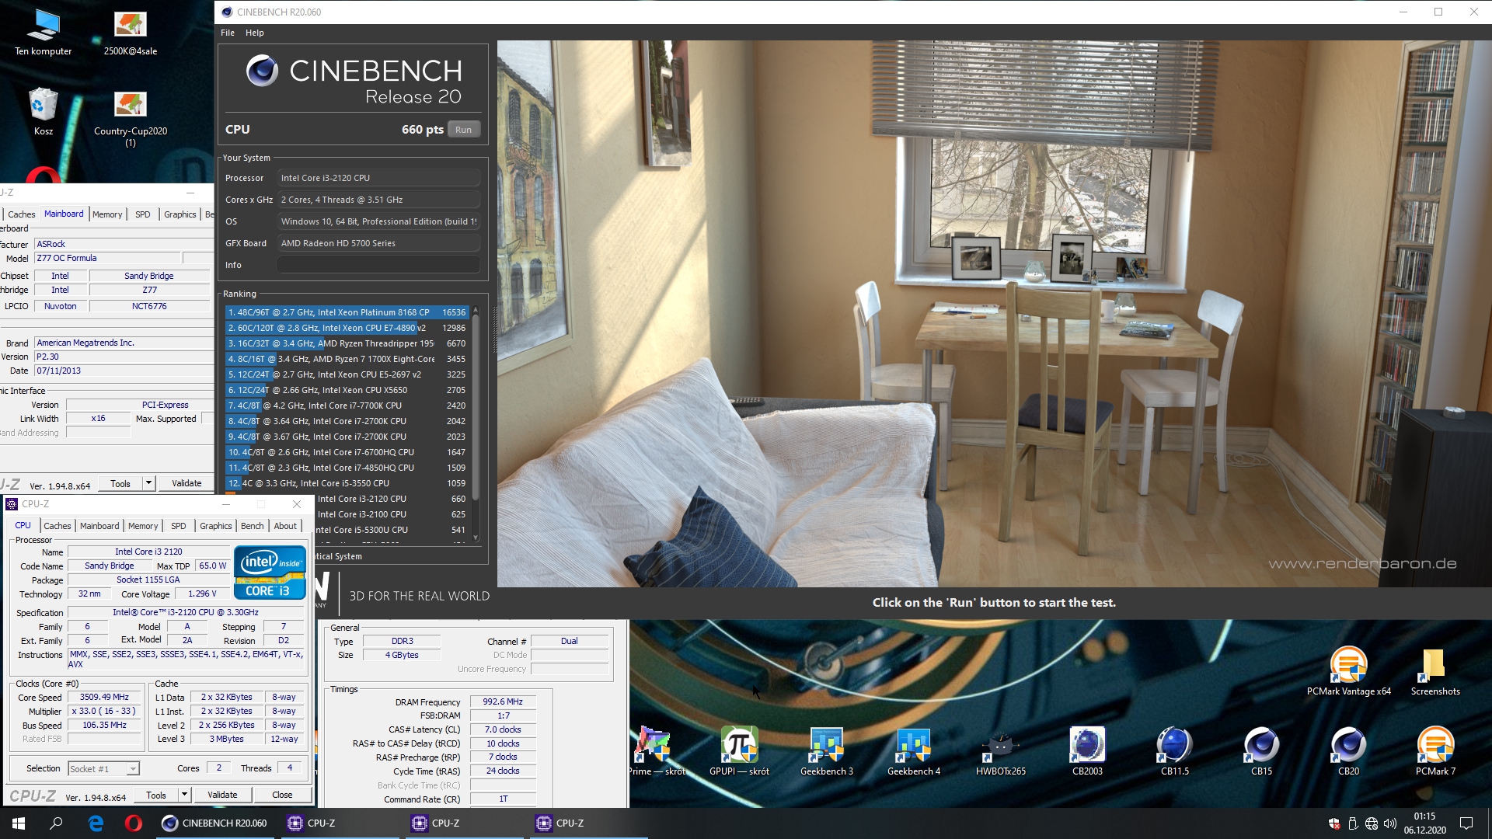
Task: Open volume control in system tray
Action: tap(1390, 823)
